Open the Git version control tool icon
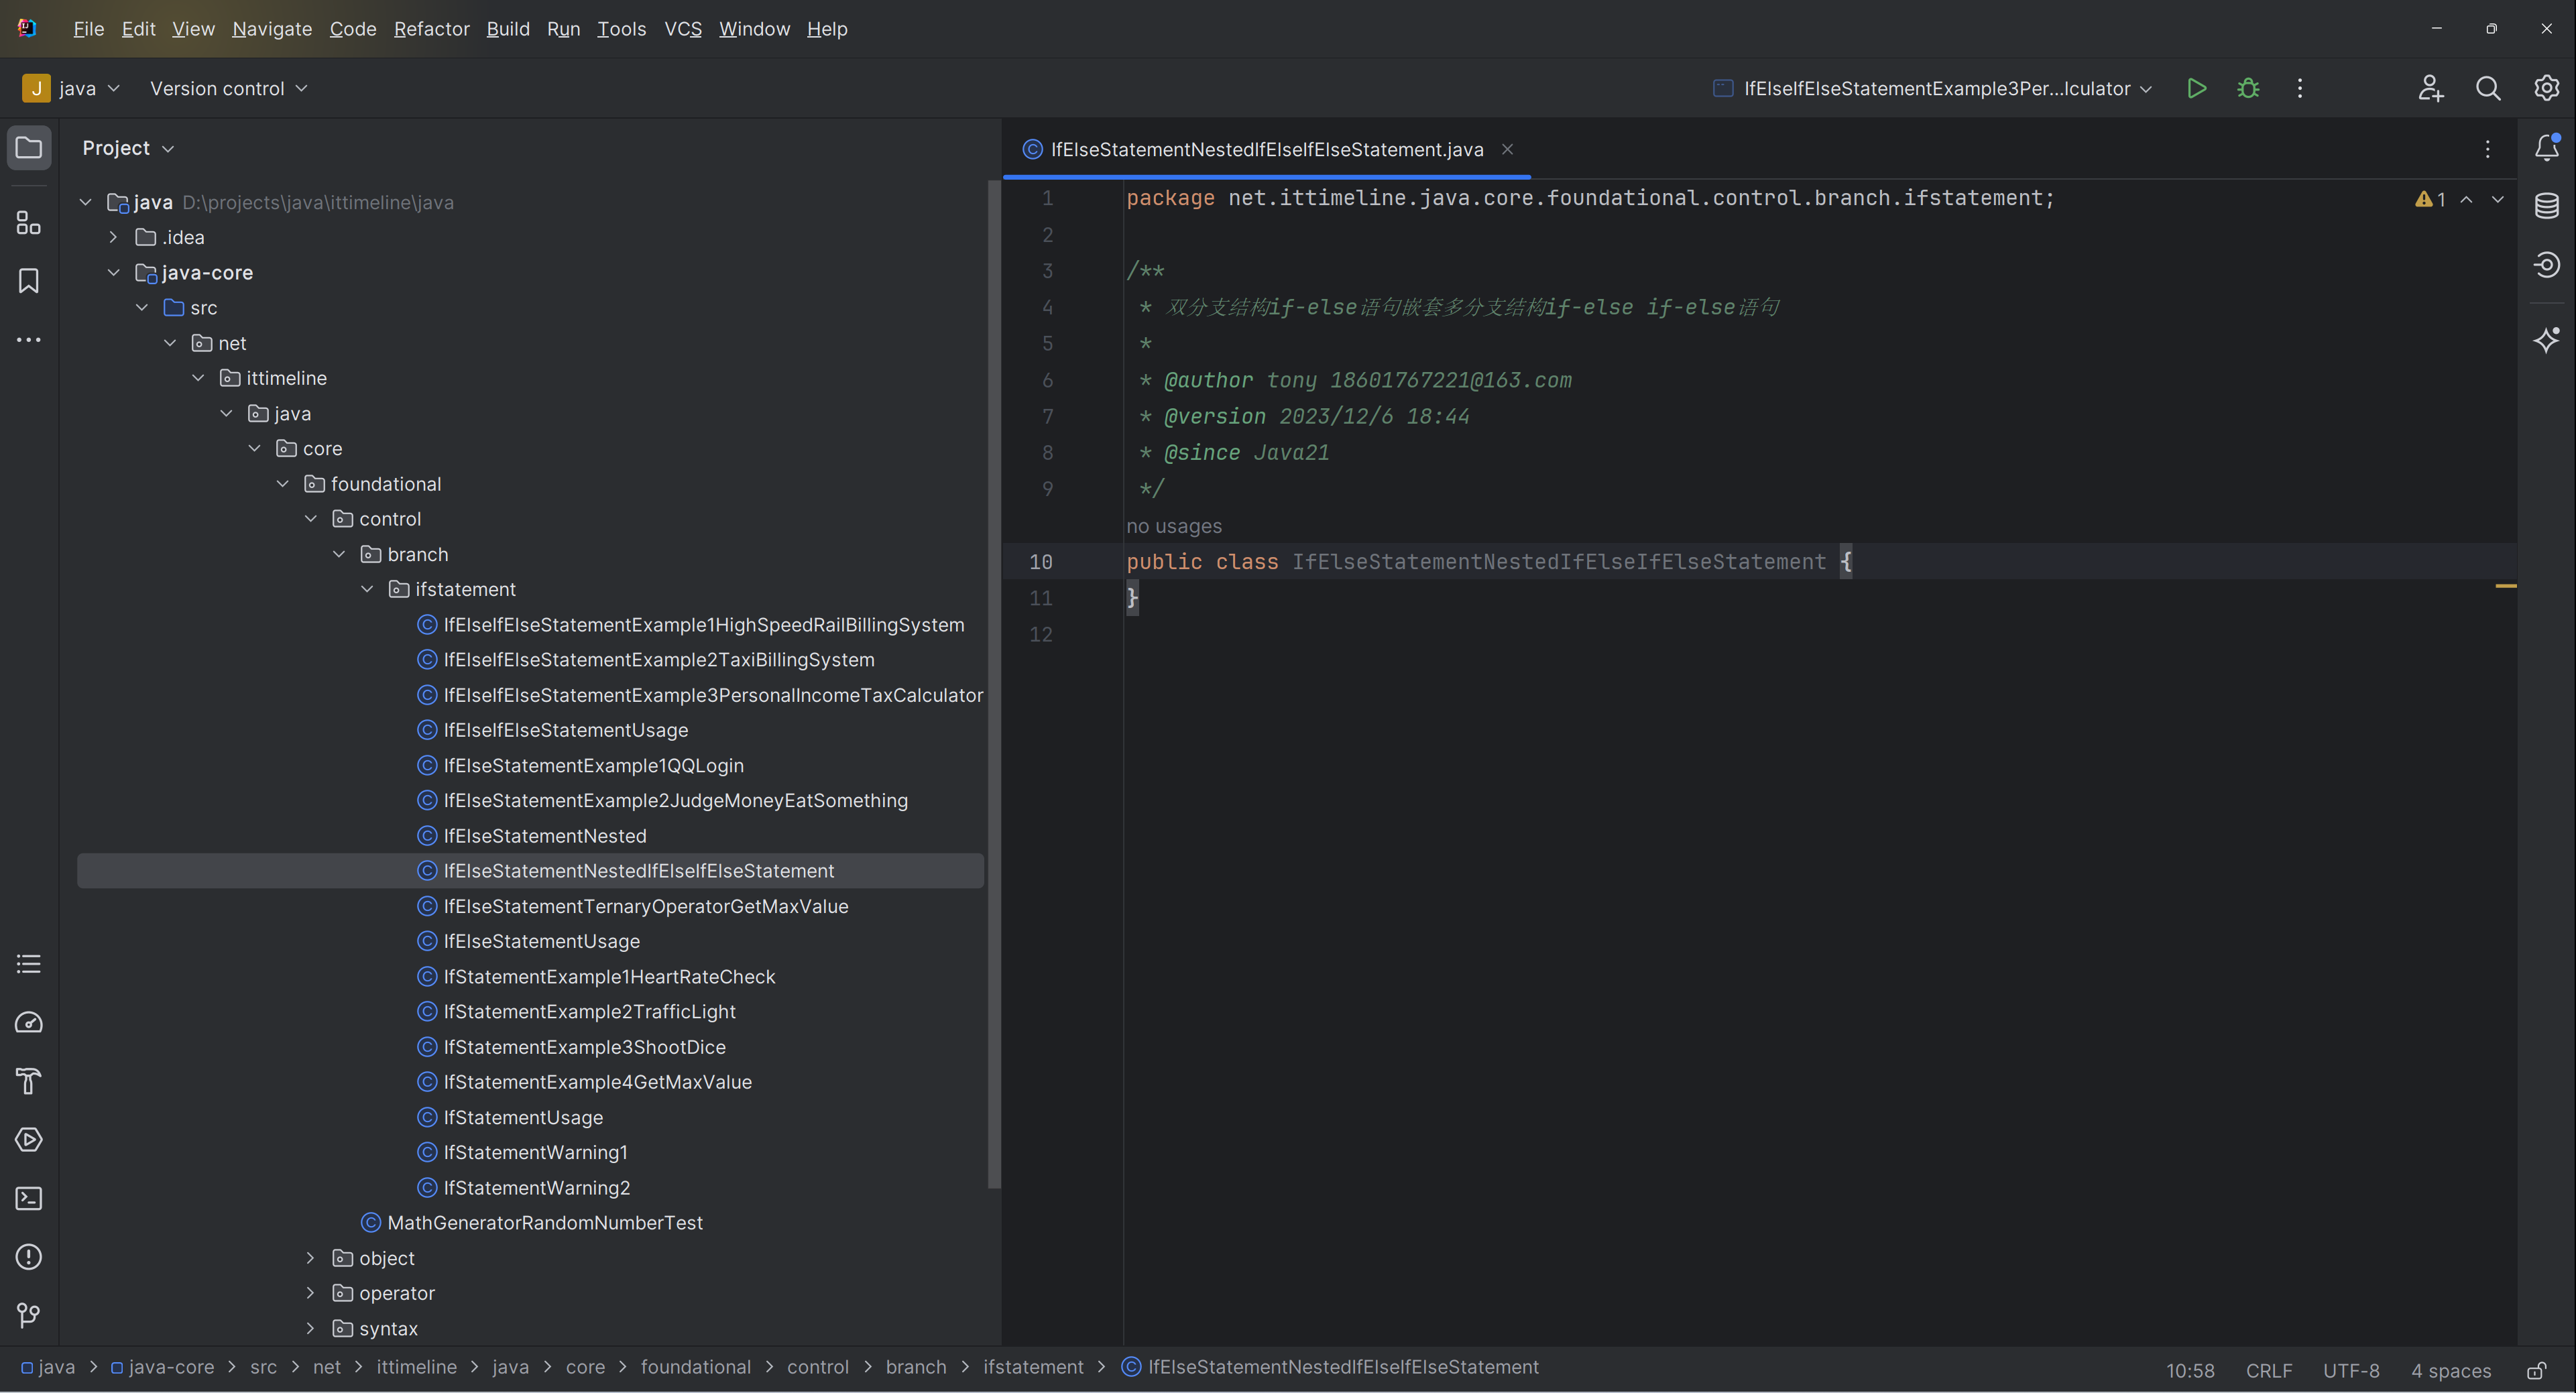 pyautogui.click(x=29, y=1315)
